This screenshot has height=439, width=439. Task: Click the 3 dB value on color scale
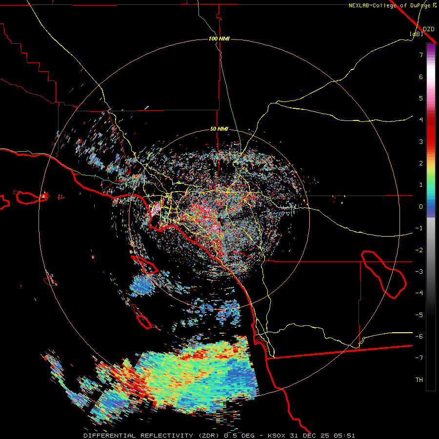(421, 141)
